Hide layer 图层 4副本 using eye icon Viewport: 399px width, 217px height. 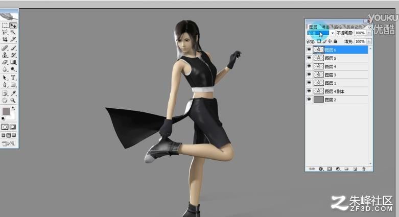[x=309, y=91]
